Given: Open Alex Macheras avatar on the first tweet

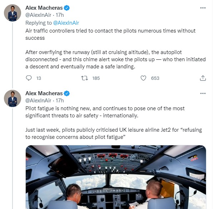Looking at the screenshot, I should click(13, 13).
